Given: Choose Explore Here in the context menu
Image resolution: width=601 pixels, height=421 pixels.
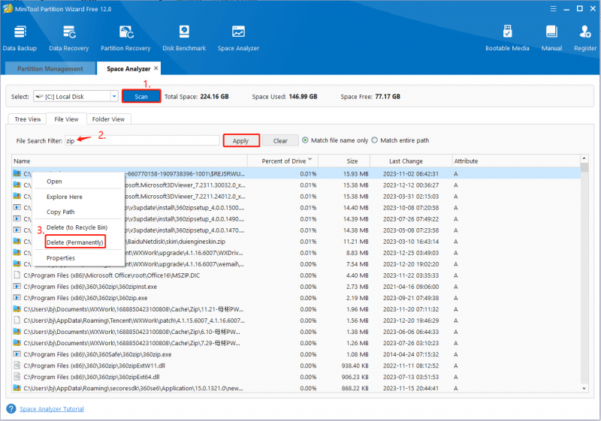Looking at the screenshot, I should click(x=65, y=197).
